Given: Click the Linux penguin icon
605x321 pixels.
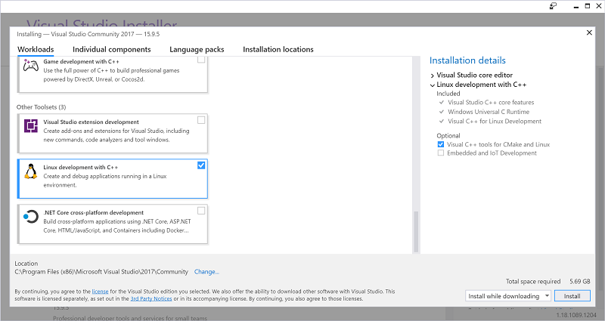Looking at the screenshot, I should [30, 171].
